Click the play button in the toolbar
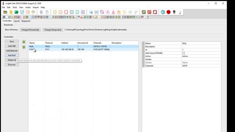 coord(55,12)
